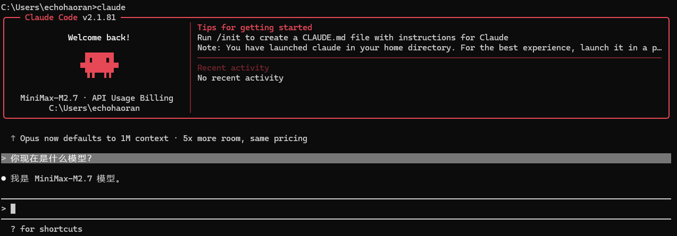Click the "Run /init to create a CLAUDE.md" line
The width and height of the screenshot is (677, 236).
coord(353,38)
